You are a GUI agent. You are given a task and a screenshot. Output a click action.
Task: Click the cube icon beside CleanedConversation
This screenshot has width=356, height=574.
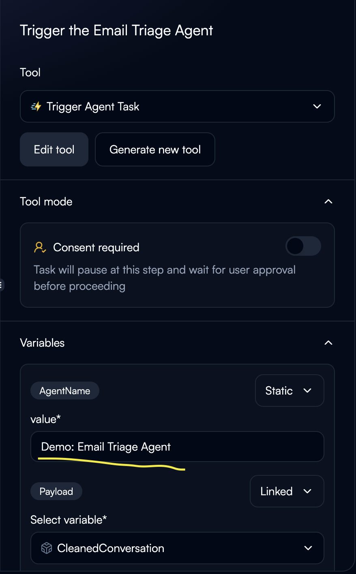pyautogui.click(x=47, y=548)
